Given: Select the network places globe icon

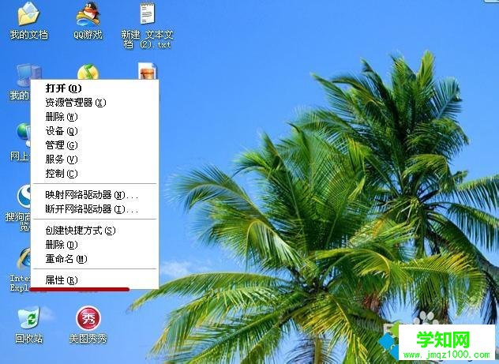Looking at the screenshot, I should tap(24, 133).
